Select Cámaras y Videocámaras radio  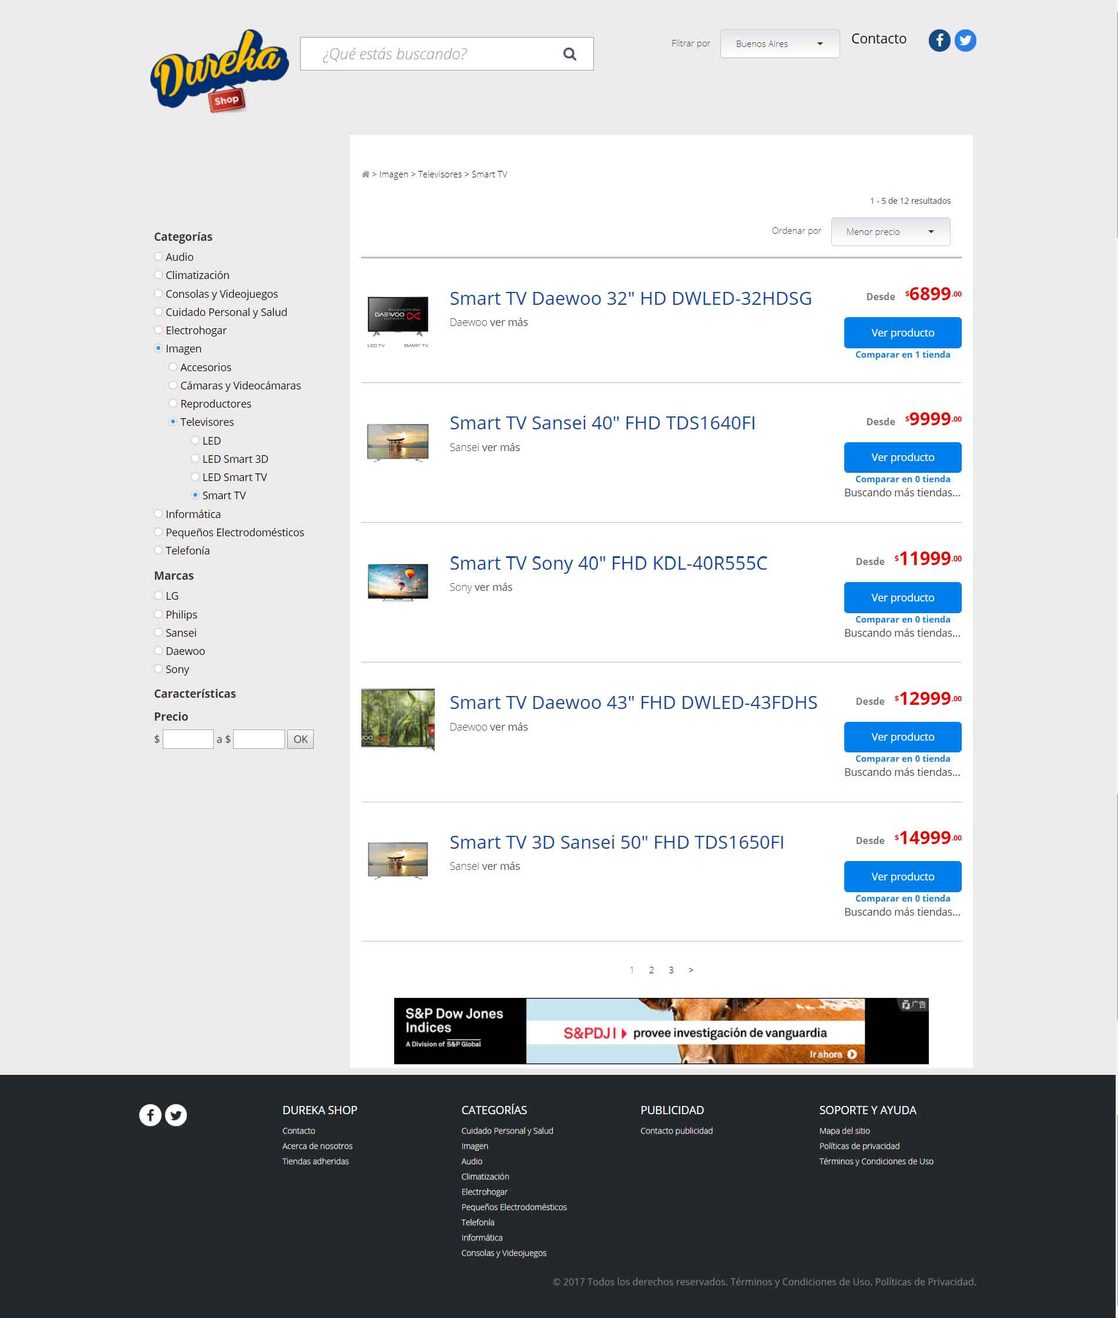tap(172, 385)
